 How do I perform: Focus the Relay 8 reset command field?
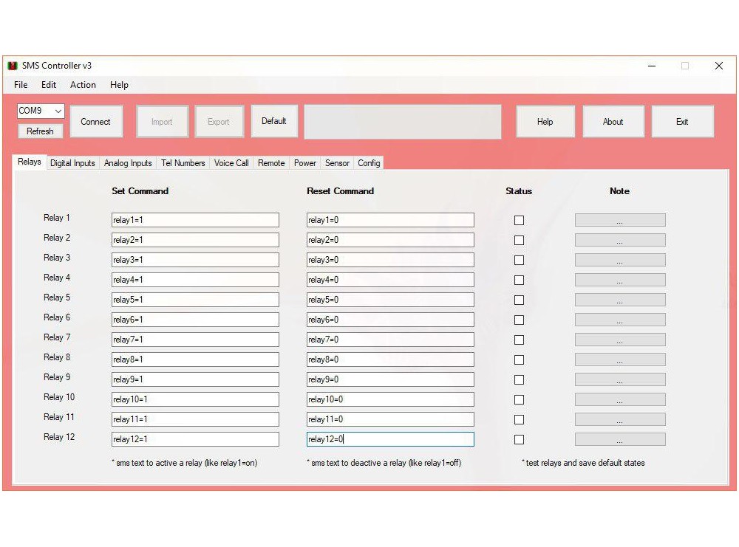click(390, 359)
